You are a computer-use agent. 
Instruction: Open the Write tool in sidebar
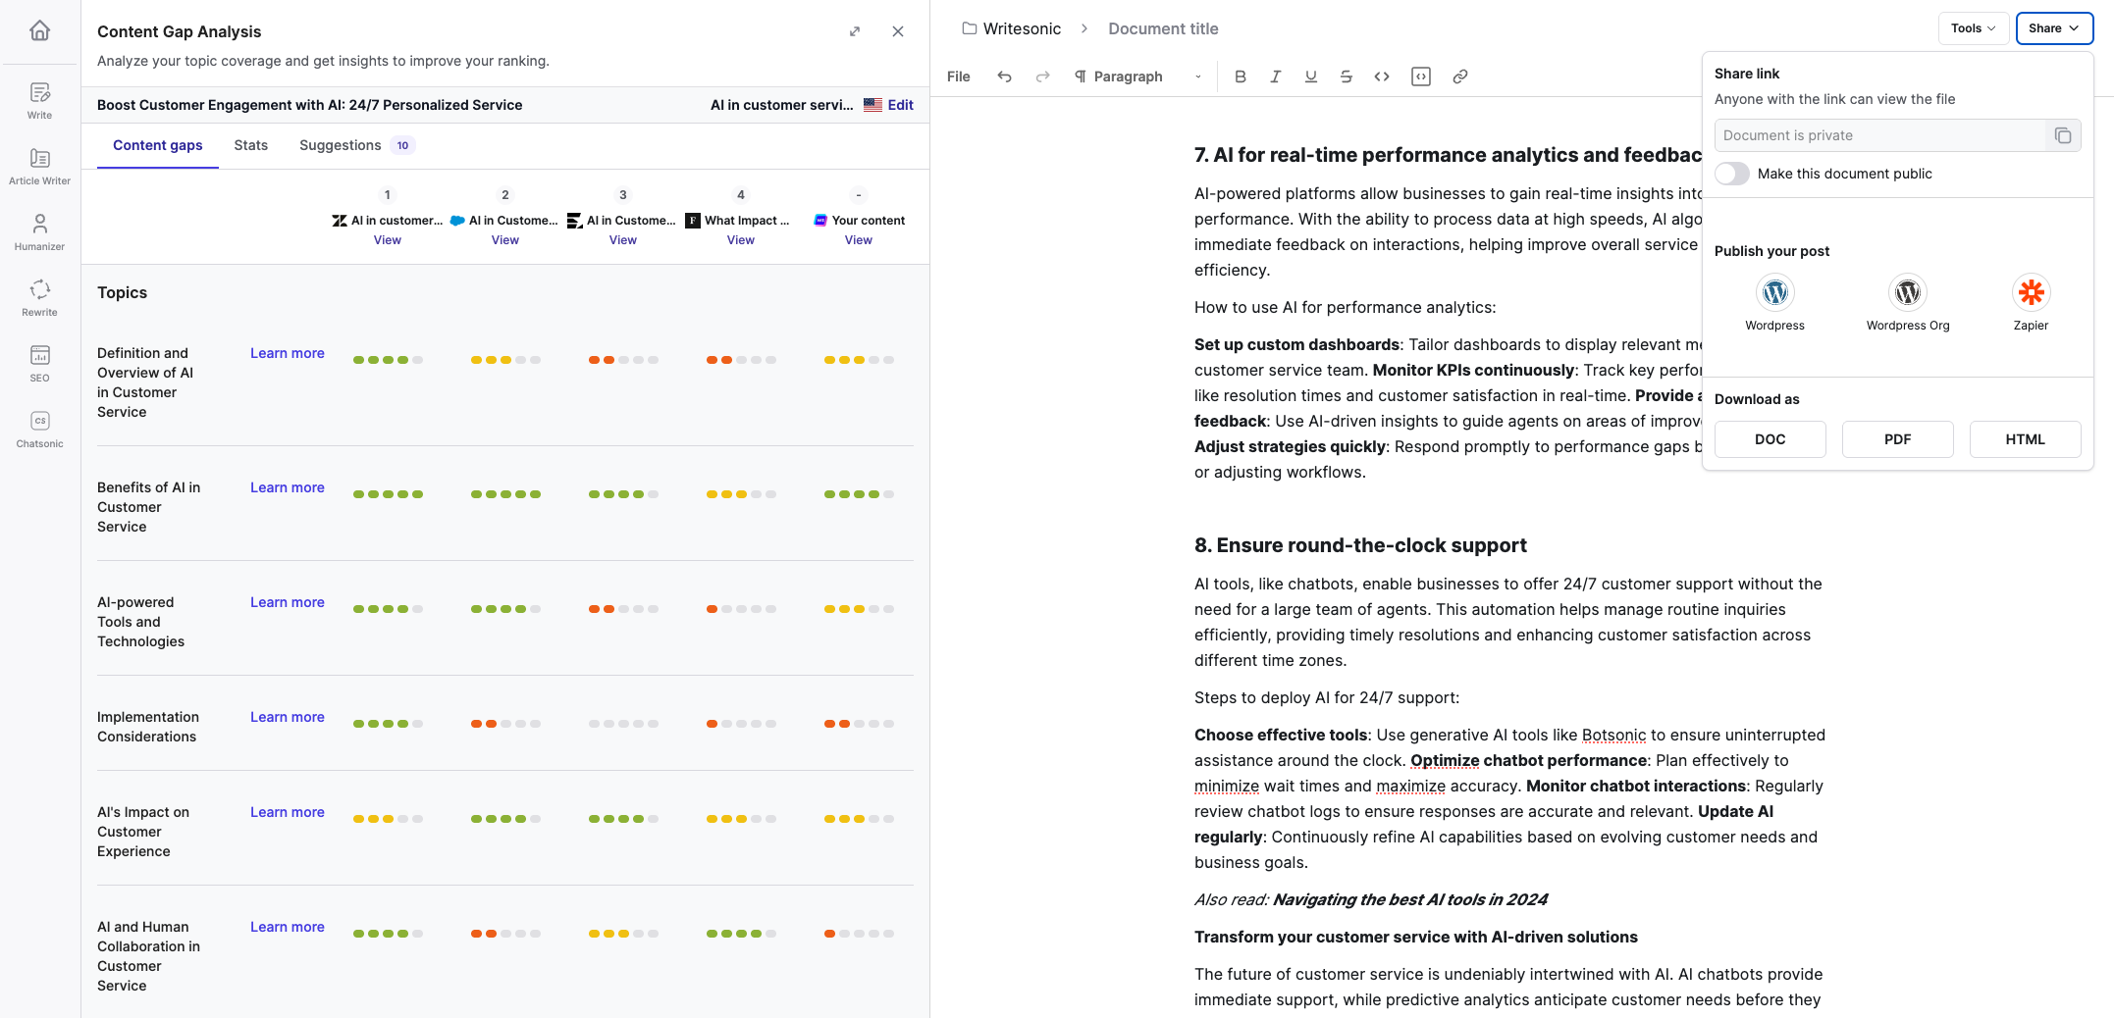pyautogui.click(x=39, y=101)
